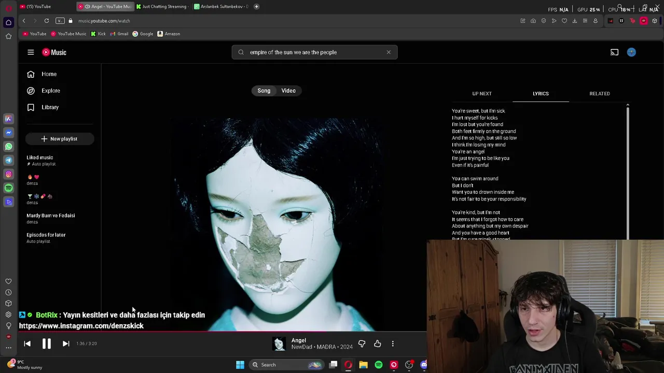The width and height of the screenshot is (664, 373).
Task: Select the LYRICS tab
Action: tap(541, 94)
